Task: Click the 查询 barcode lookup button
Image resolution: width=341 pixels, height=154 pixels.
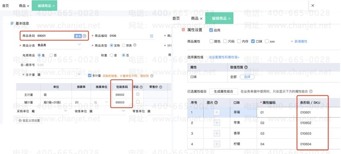Action: 78,36
